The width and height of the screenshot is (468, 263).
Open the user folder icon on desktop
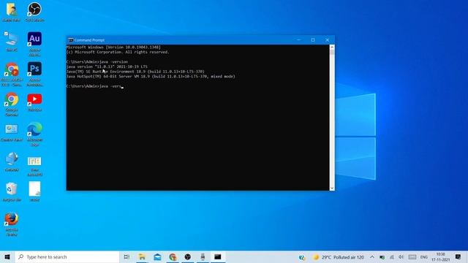coord(12,12)
